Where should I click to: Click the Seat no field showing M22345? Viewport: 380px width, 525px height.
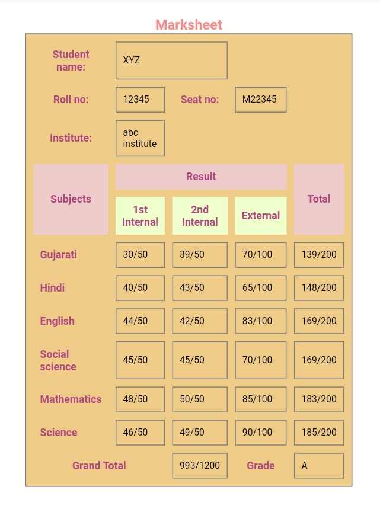point(260,100)
